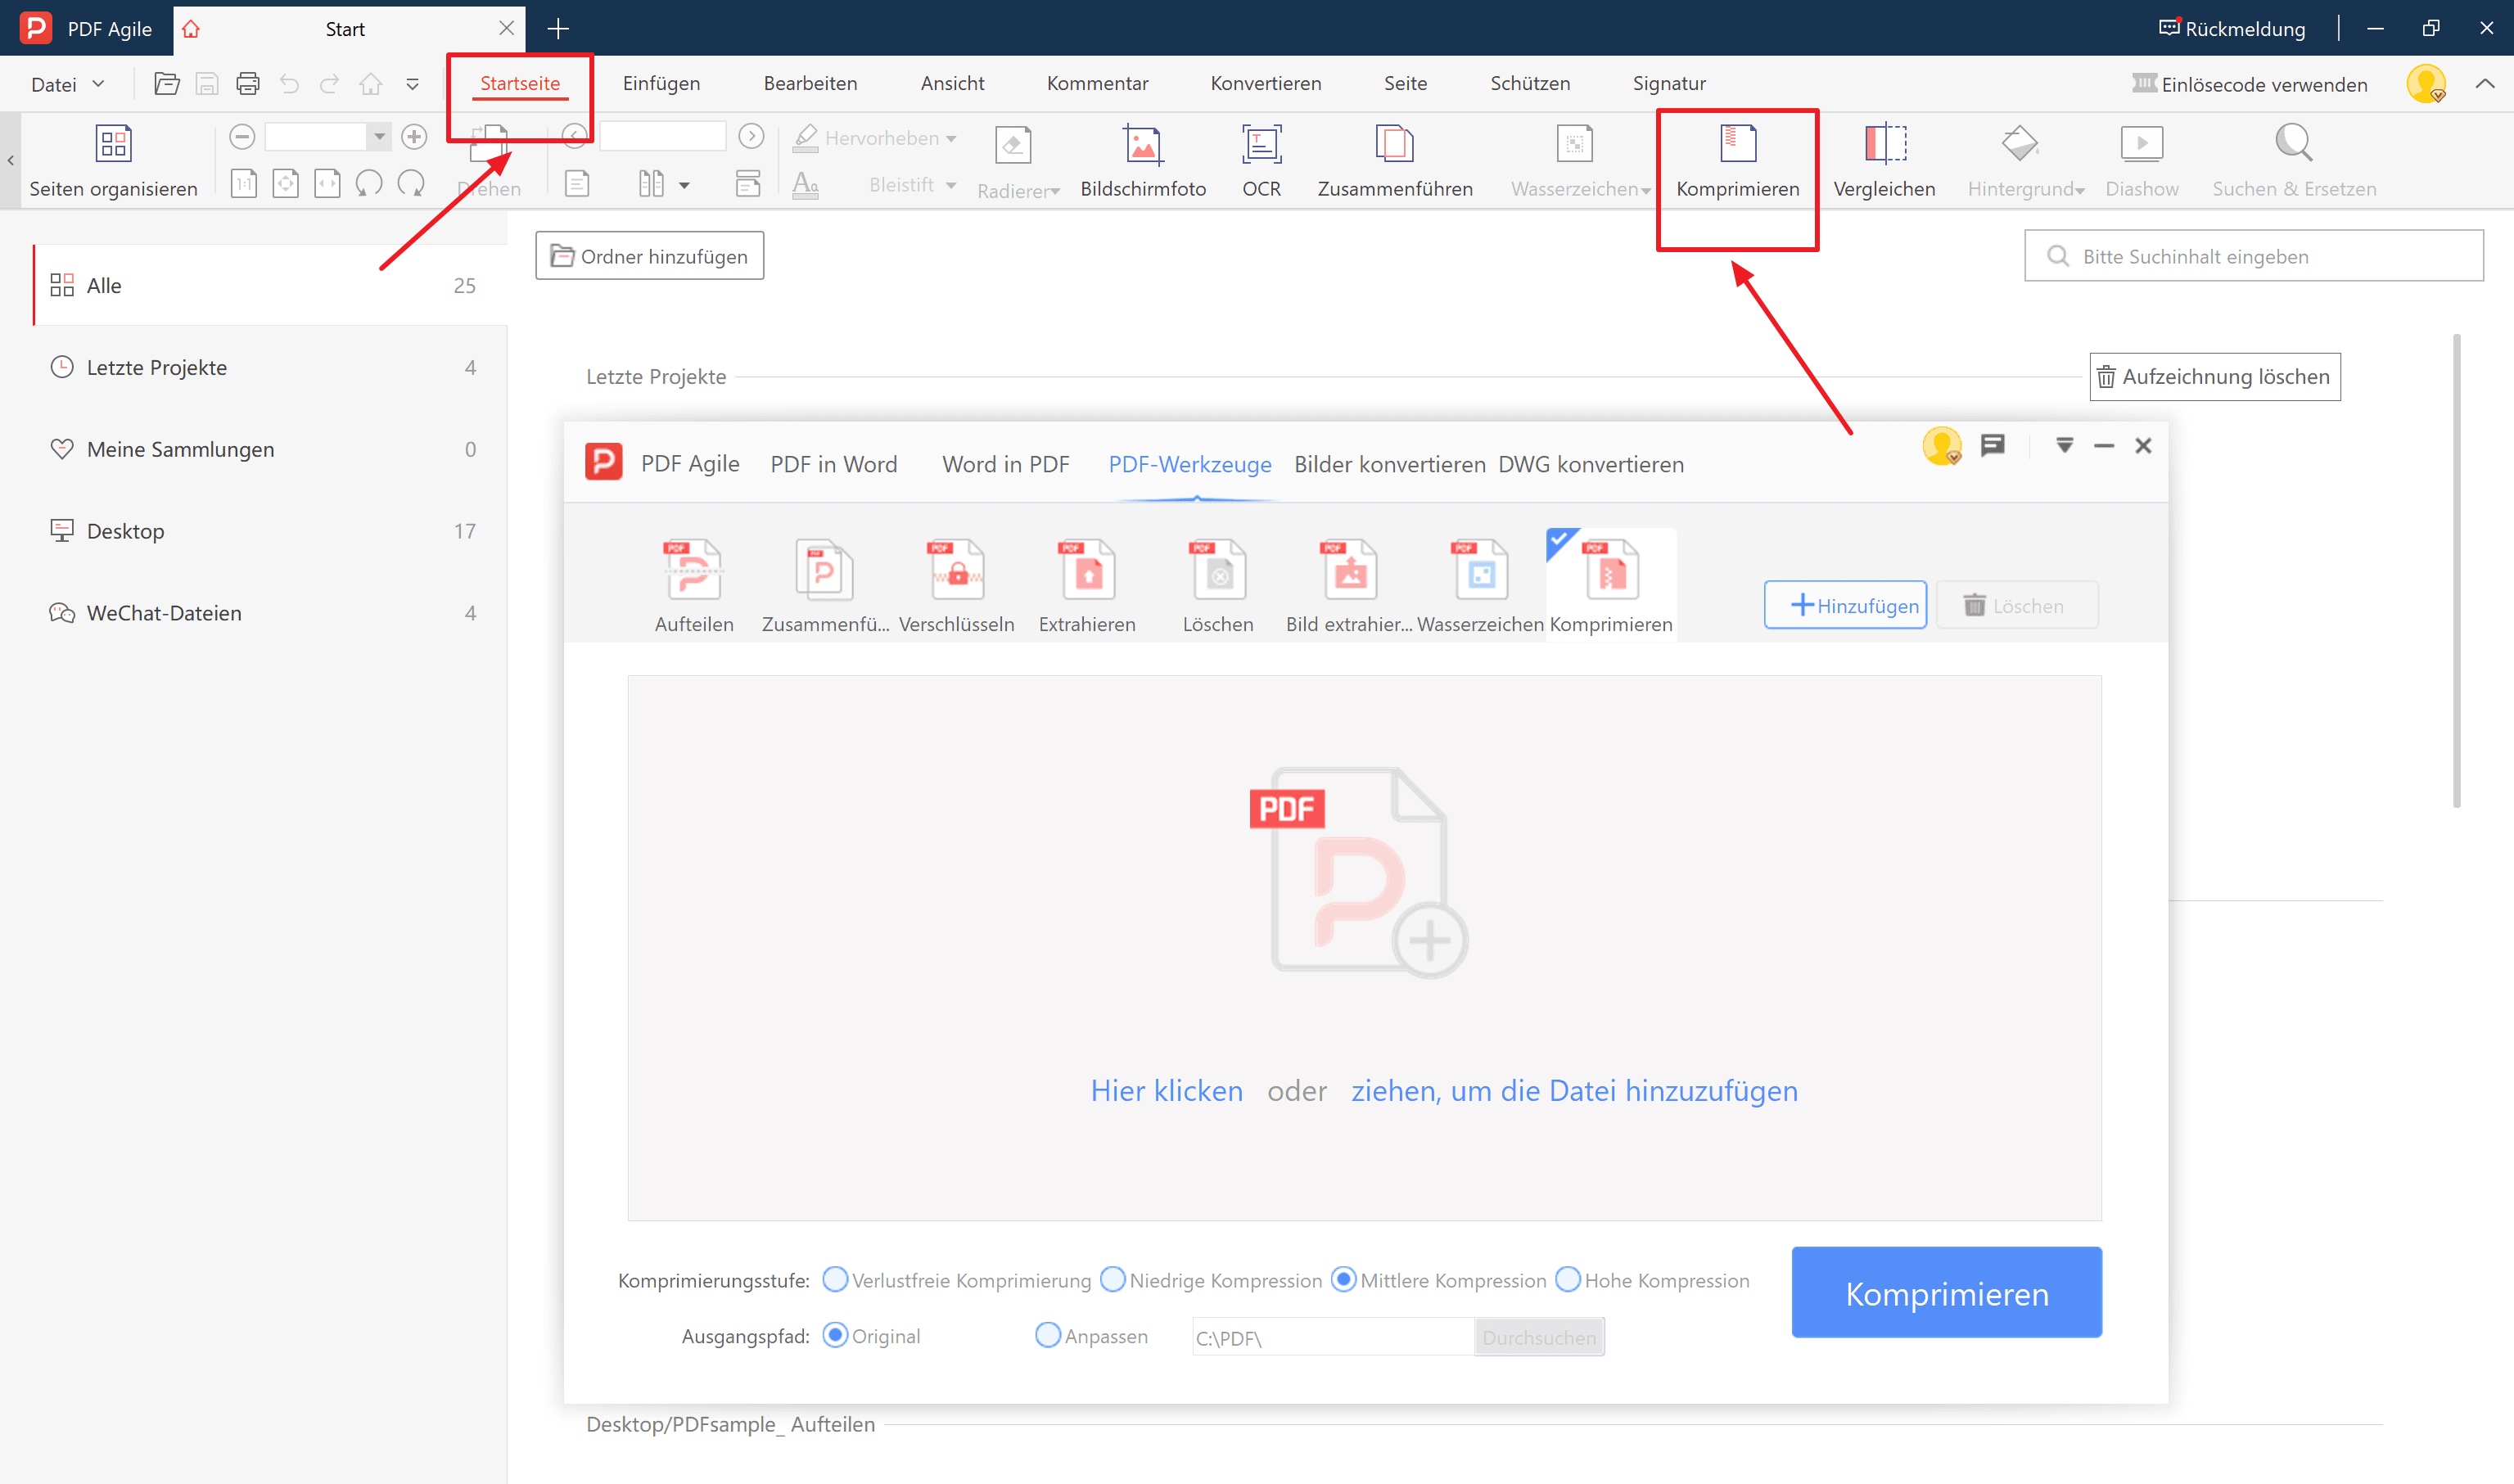Image resolution: width=2514 pixels, height=1484 pixels.
Task: Launch the OCR tool
Action: tap(1261, 160)
